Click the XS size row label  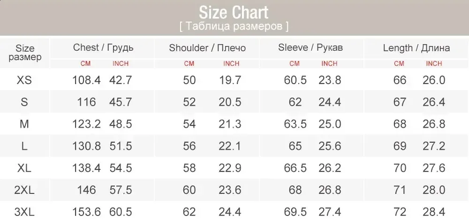pyautogui.click(x=24, y=80)
